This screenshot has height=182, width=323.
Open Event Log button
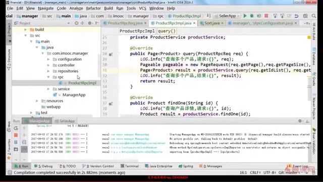tap(298, 166)
